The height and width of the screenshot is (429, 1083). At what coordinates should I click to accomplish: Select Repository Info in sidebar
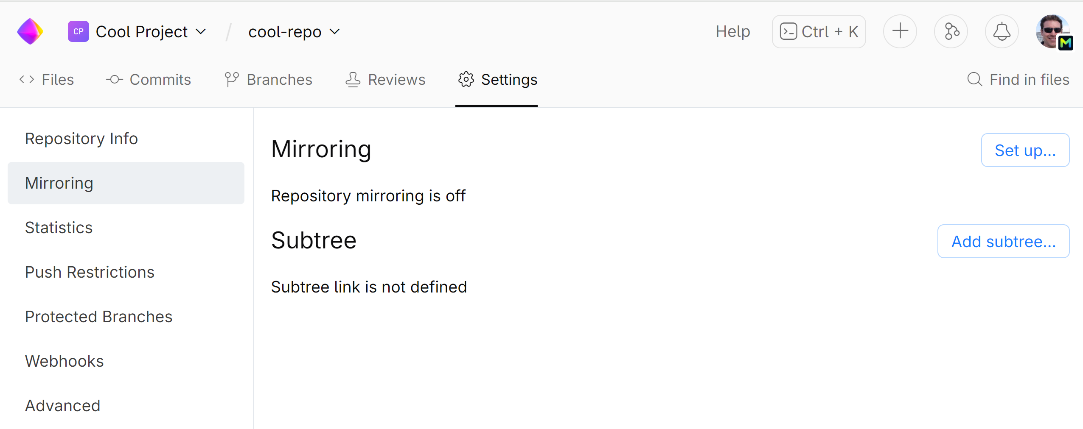81,139
